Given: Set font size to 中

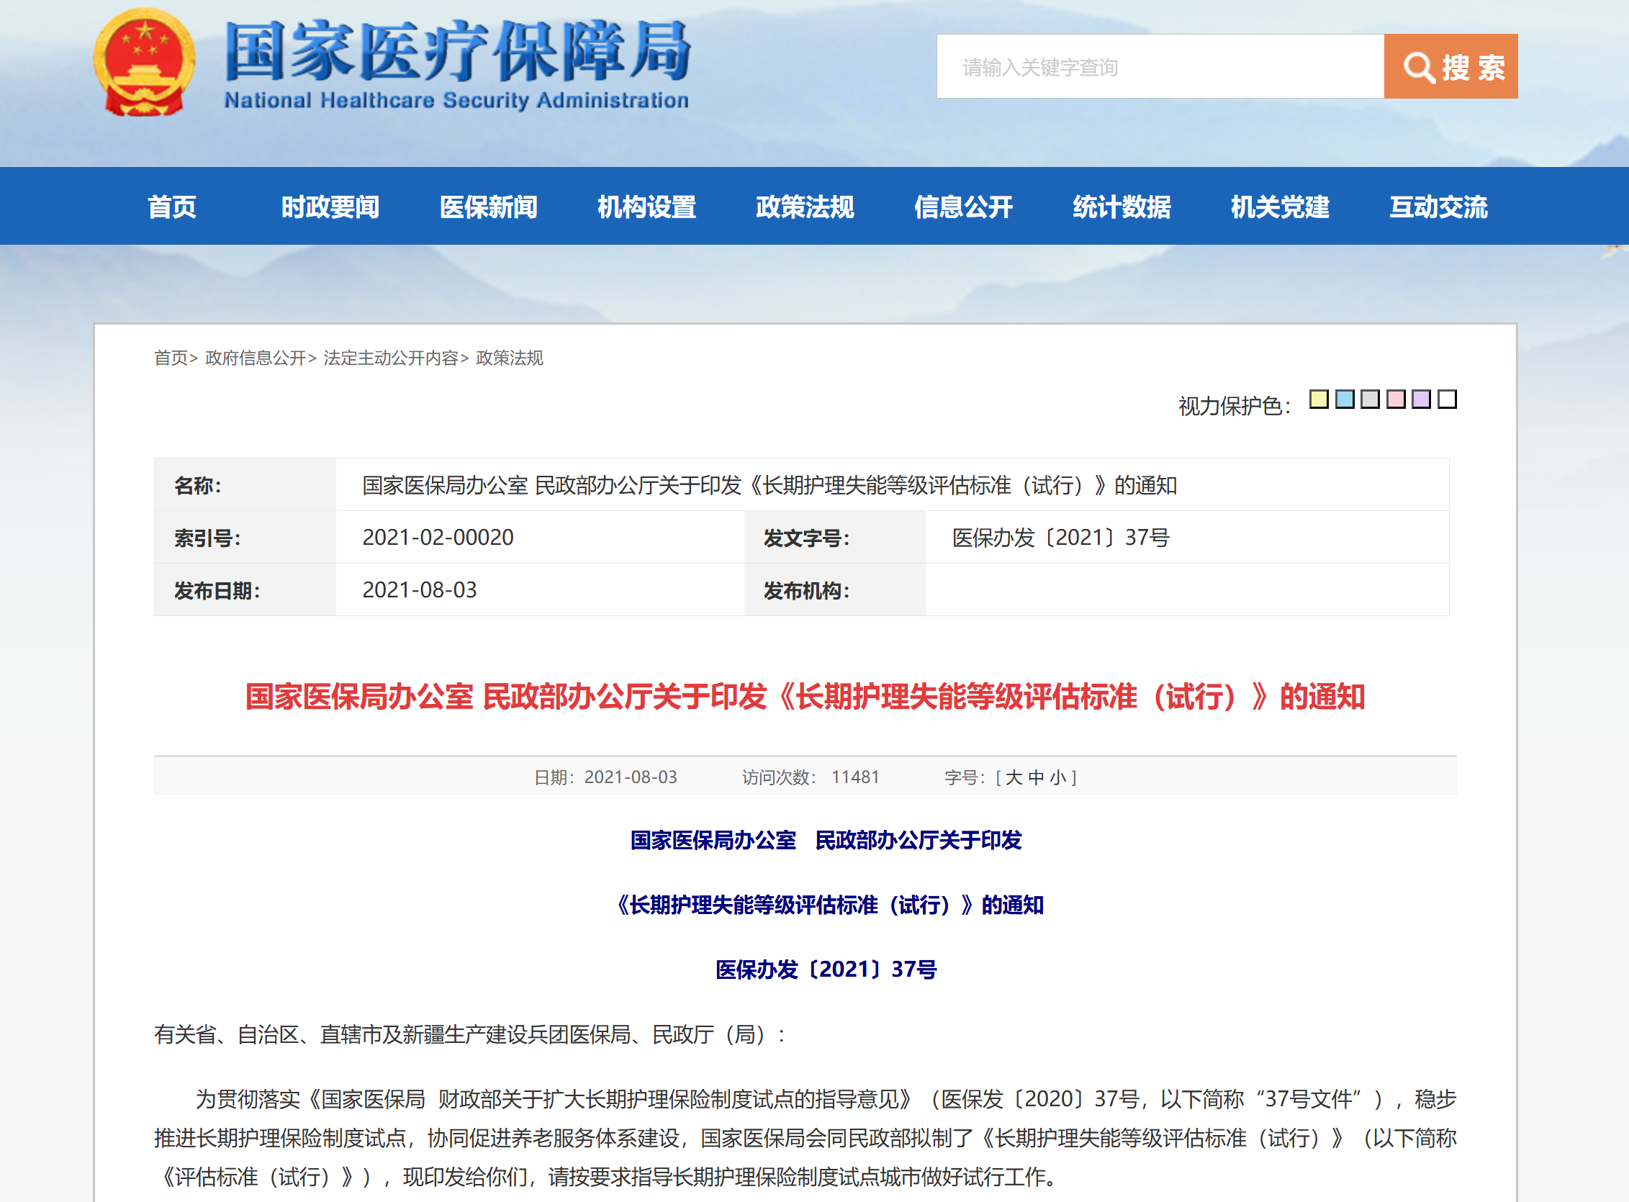Looking at the screenshot, I should 1036,777.
